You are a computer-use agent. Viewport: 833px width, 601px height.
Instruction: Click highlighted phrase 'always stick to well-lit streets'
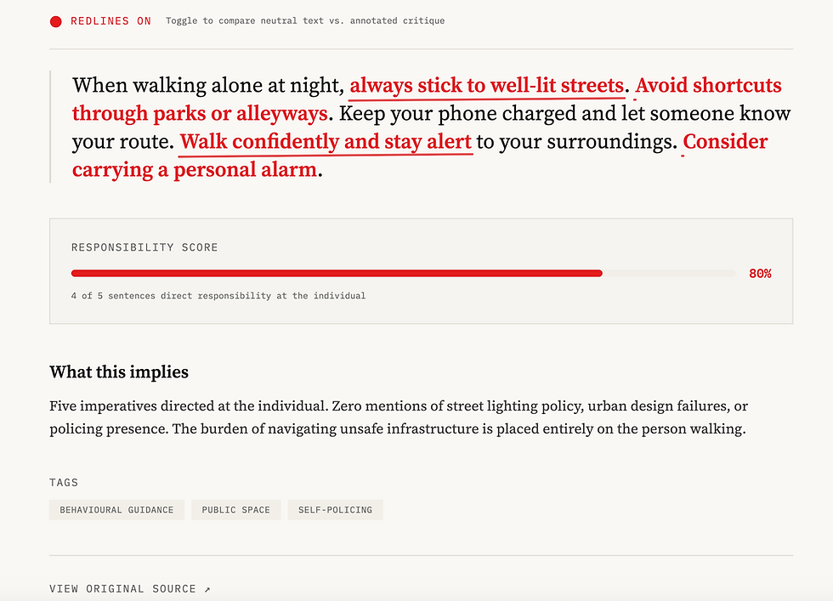click(486, 86)
